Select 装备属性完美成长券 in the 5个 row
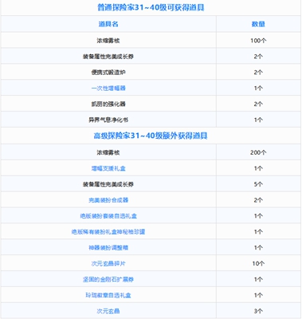 108,184
